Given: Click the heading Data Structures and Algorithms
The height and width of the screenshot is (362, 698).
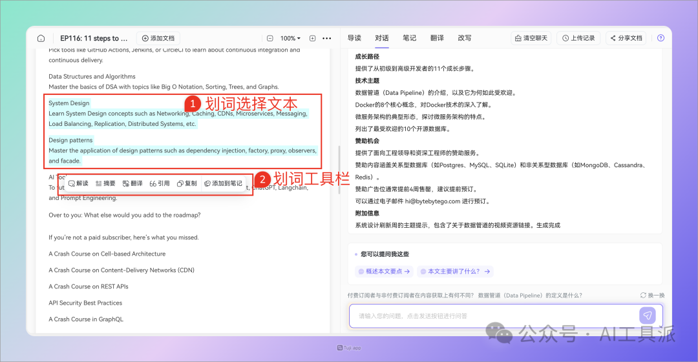Looking at the screenshot, I should coord(92,77).
